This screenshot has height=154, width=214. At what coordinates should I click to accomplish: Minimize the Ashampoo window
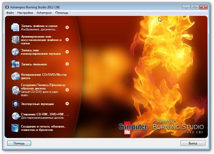(x=186, y=7)
